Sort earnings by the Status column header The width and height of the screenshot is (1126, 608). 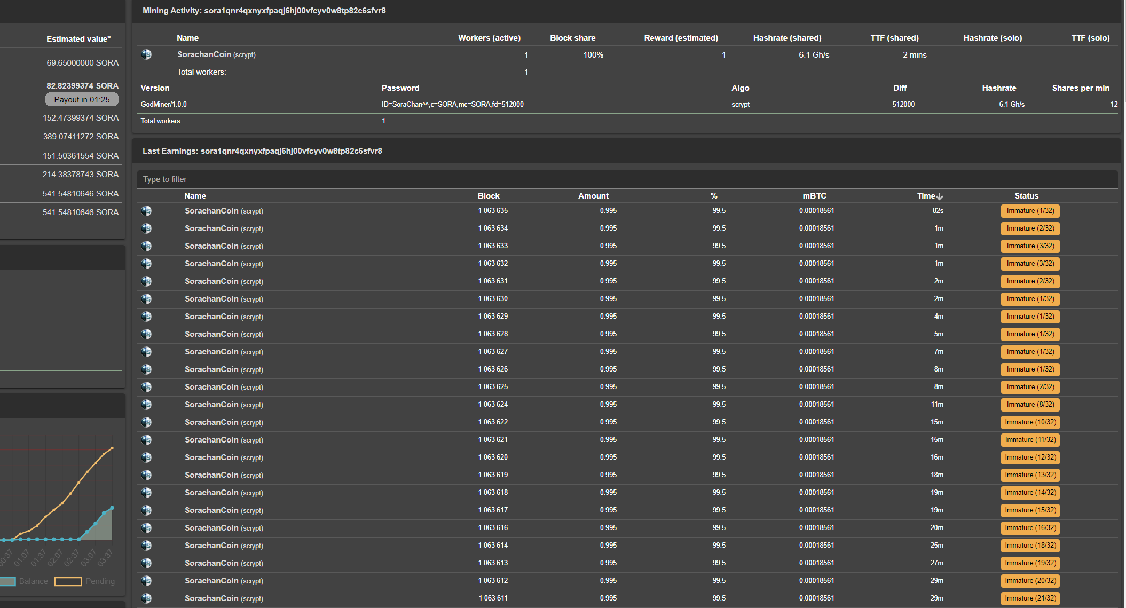pos(1026,196)
